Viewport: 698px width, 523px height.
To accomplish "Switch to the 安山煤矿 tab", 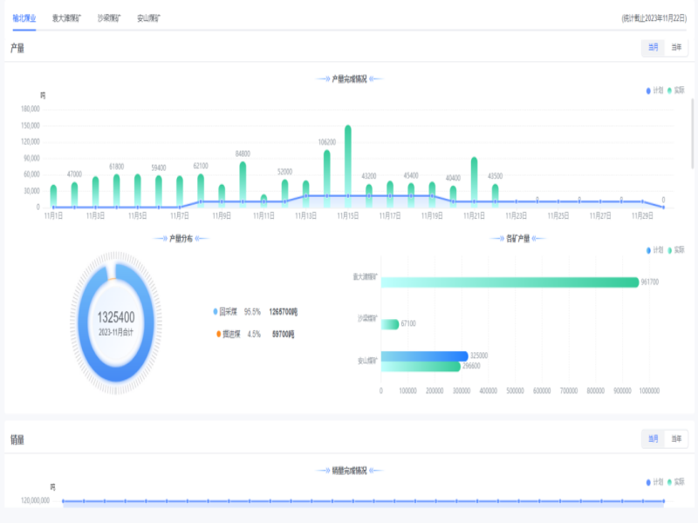I will pyautogui.click(x=148, y=17).
